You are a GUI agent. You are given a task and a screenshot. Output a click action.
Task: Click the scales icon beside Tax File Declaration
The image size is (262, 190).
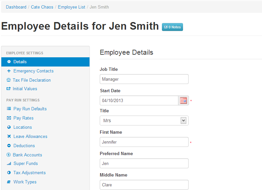[9, 80]
